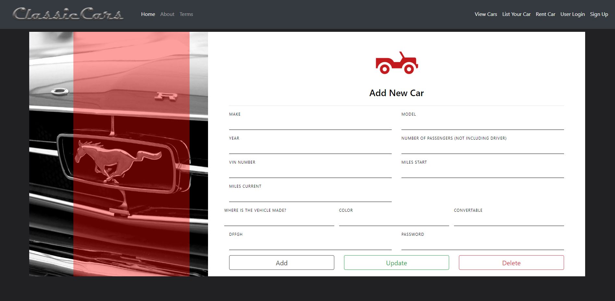Focus the Make input field
The height and width of the screenshot is (301, 615).
(310, 124)
